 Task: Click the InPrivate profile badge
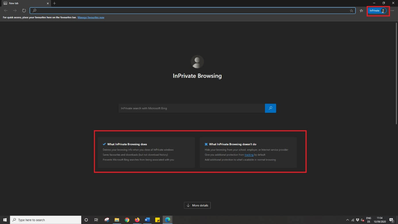point(378,11)
